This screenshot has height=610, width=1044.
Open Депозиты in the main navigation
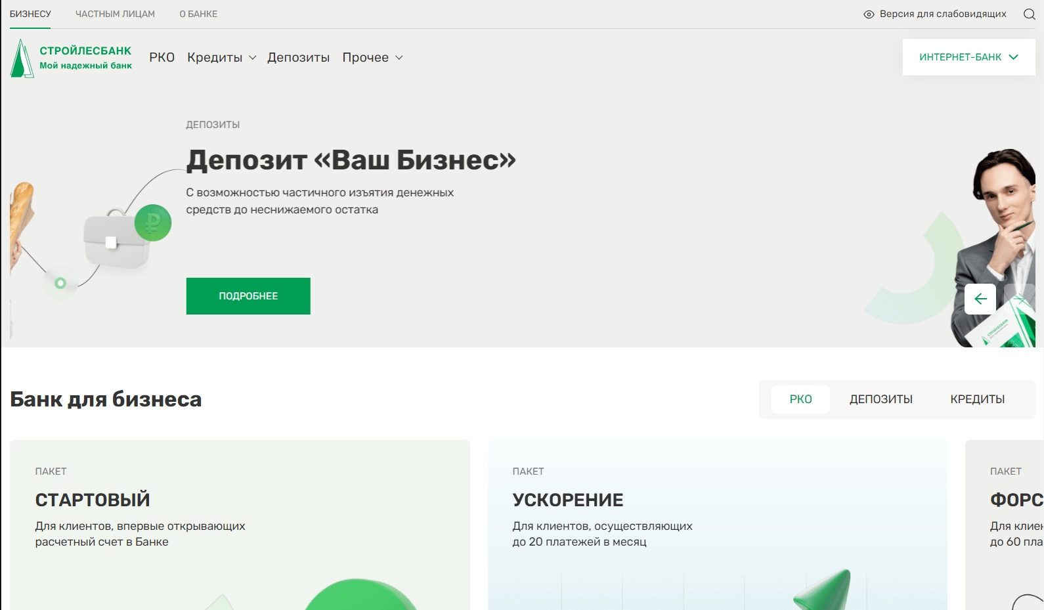tap(298, 57)
